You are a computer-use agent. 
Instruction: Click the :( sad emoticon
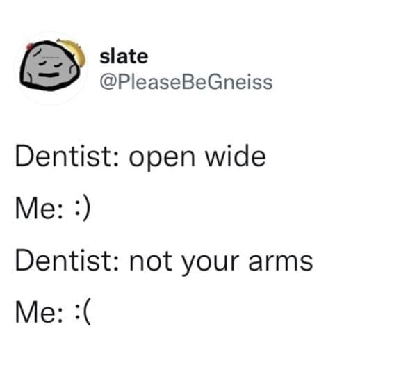tap(83, 312)
